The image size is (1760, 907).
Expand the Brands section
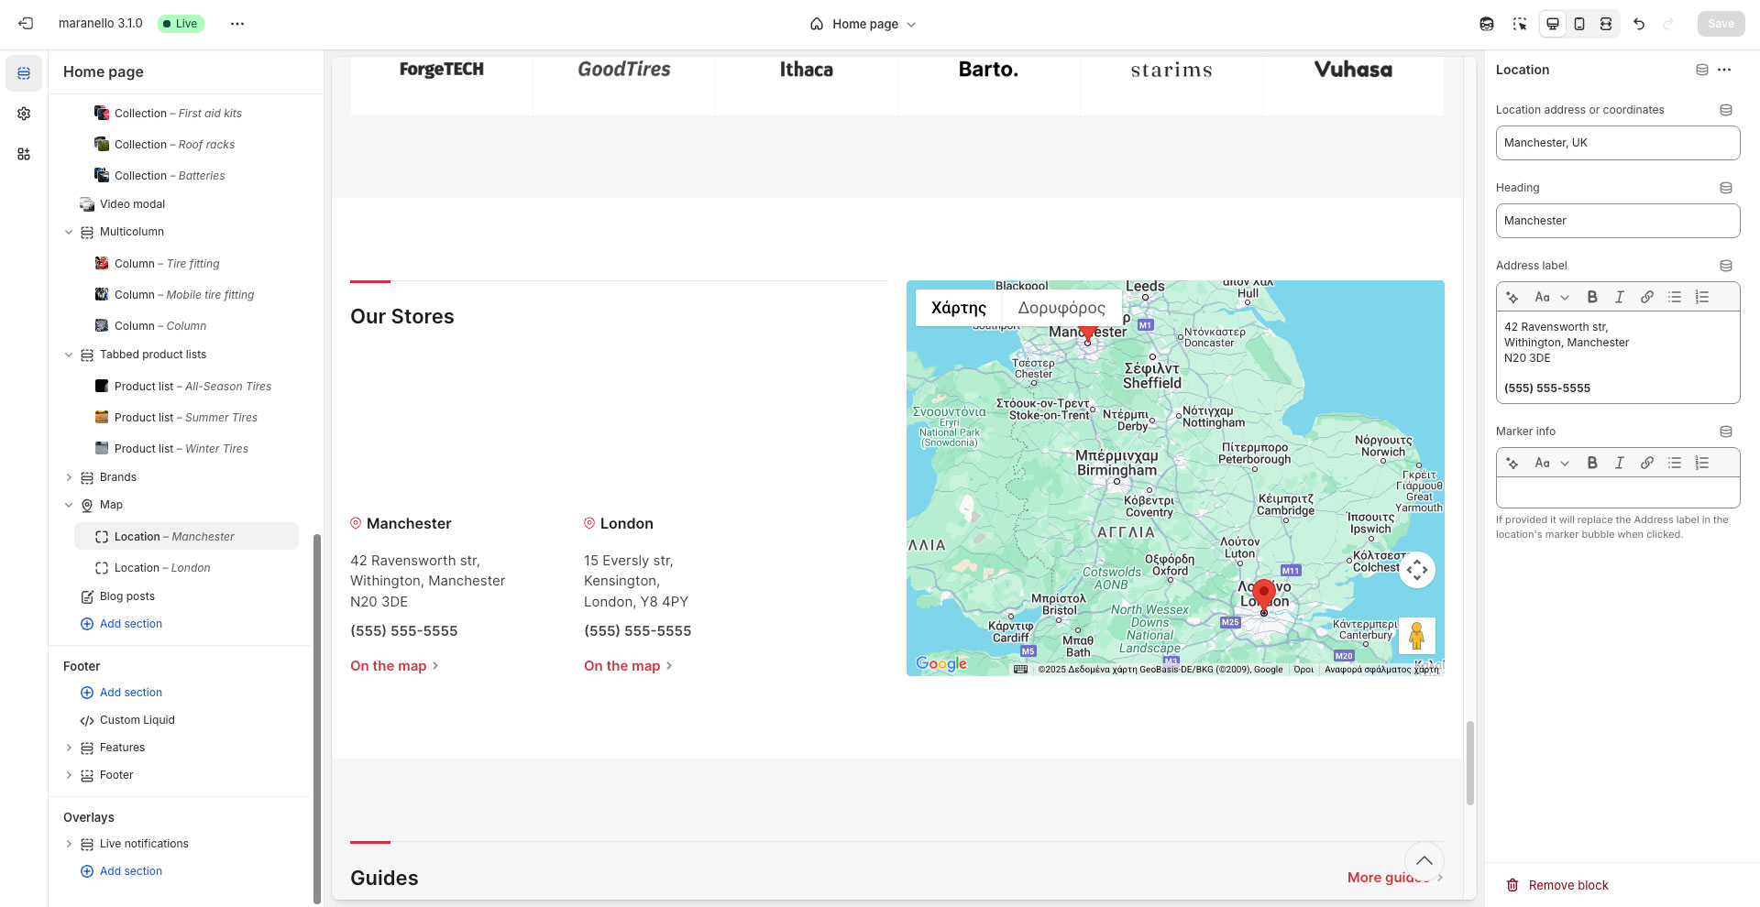click(69, 477)
